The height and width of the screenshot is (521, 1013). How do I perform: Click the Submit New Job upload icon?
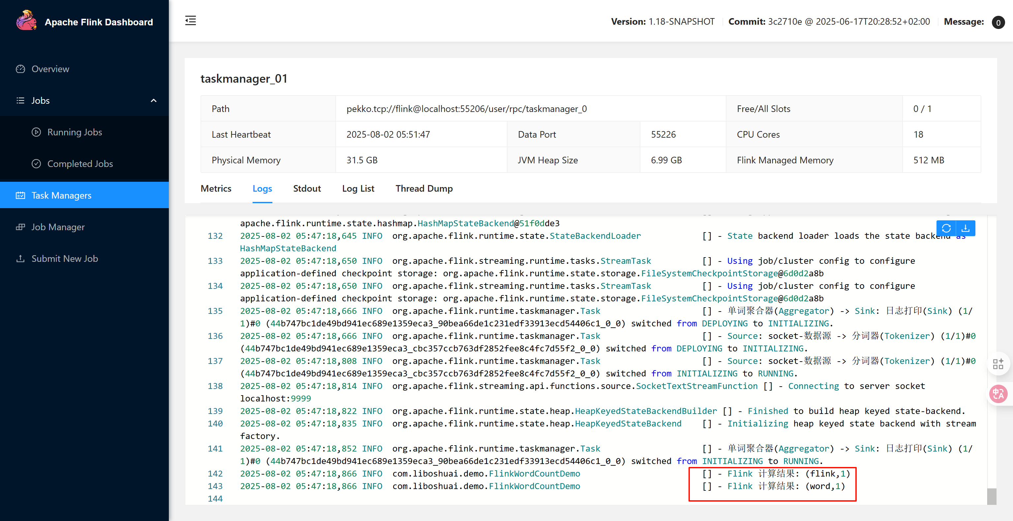(20, 259)
